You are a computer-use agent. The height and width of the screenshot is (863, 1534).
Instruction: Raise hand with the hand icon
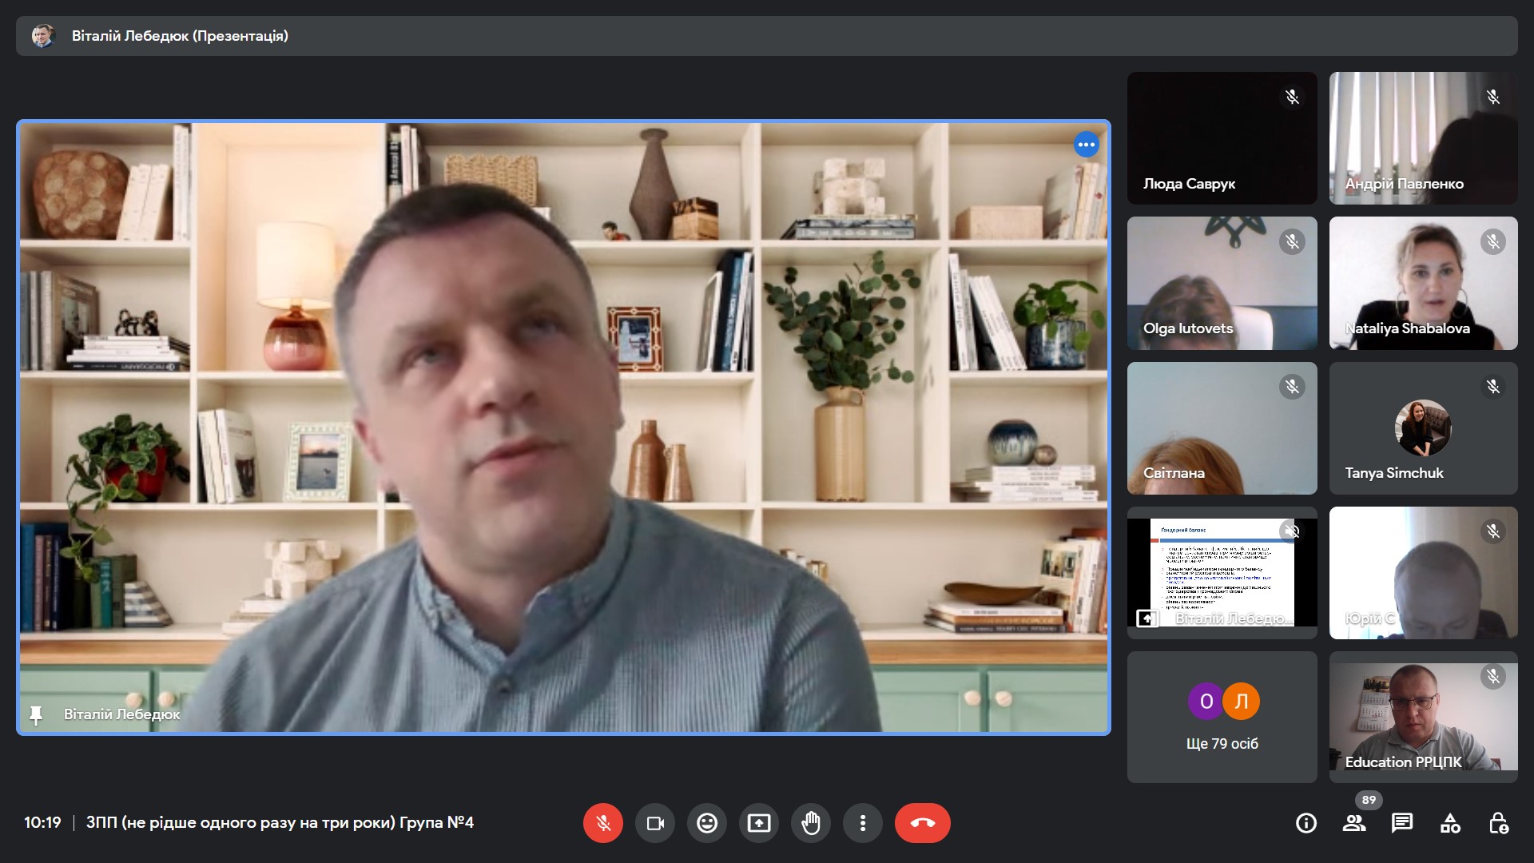811,822
